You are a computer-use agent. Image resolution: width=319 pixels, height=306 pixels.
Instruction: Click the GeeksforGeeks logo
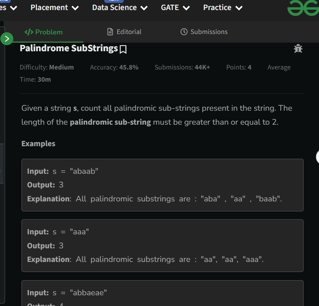303,8
